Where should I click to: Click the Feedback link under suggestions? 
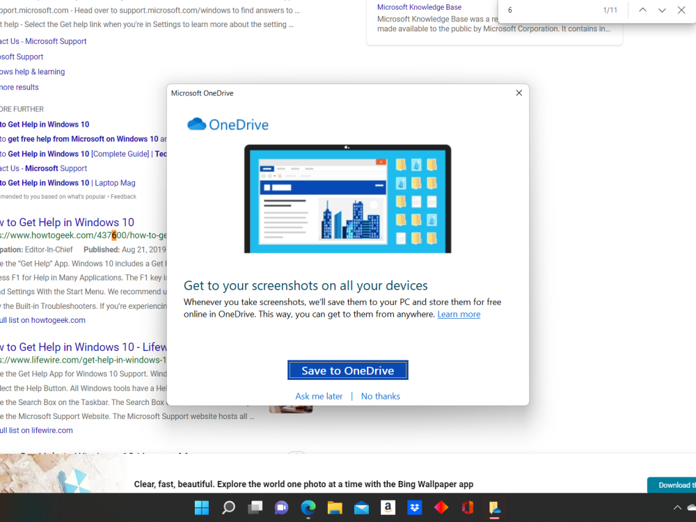123,197
